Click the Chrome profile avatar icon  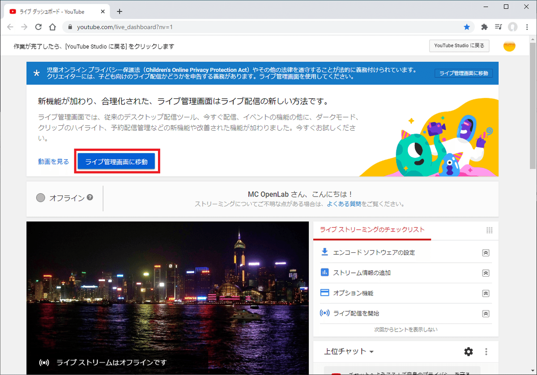click(513, 27)
